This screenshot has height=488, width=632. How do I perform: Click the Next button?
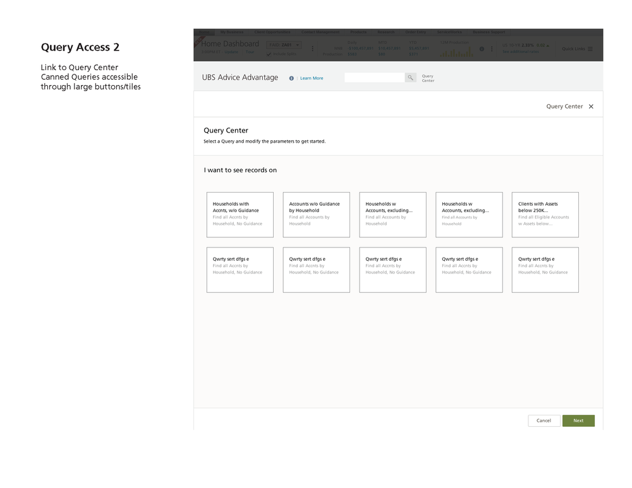[x=578, y=420]
